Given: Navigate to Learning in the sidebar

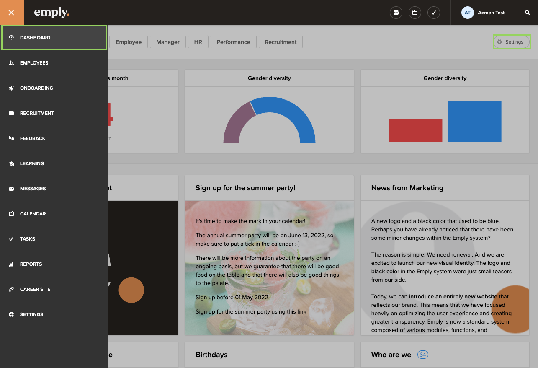Looking at the screenshot, I should pos(32,163).
